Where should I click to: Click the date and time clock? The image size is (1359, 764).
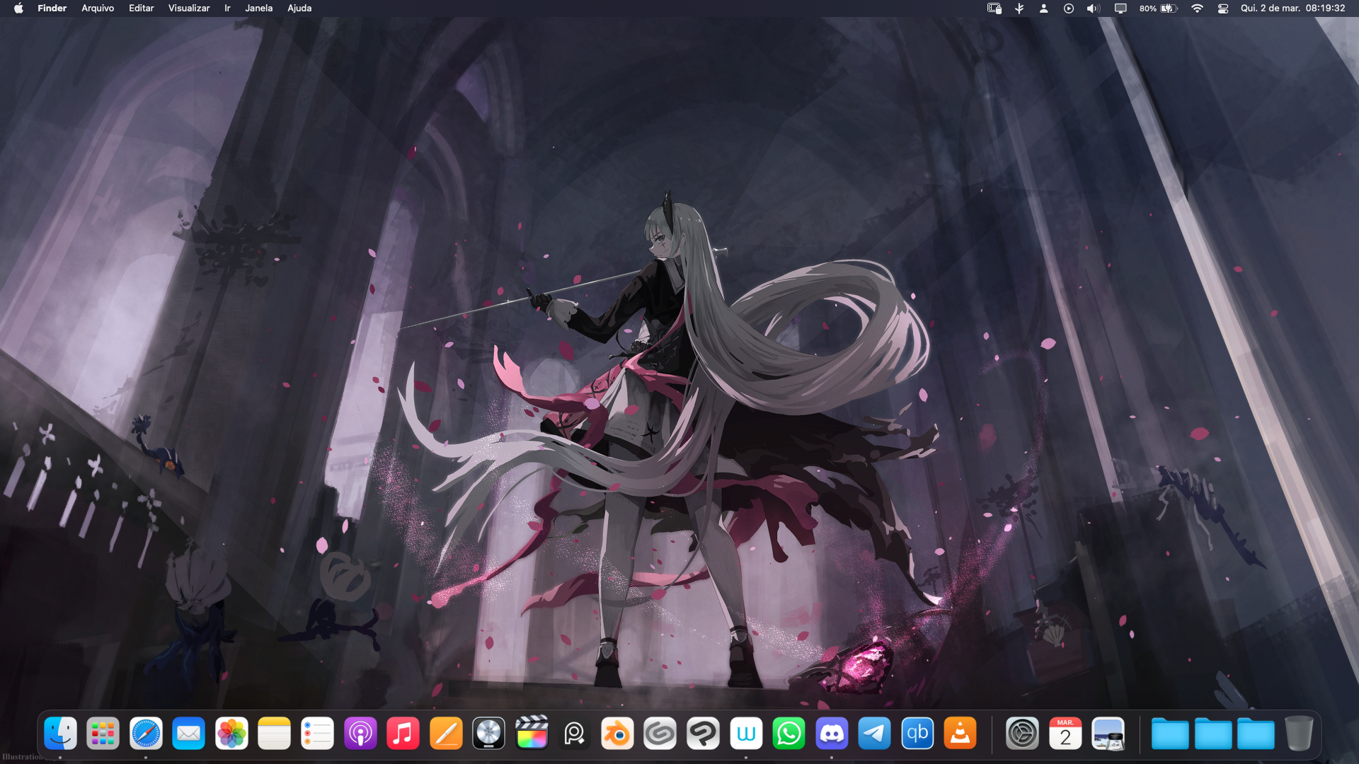click(x=1292, y=8)
